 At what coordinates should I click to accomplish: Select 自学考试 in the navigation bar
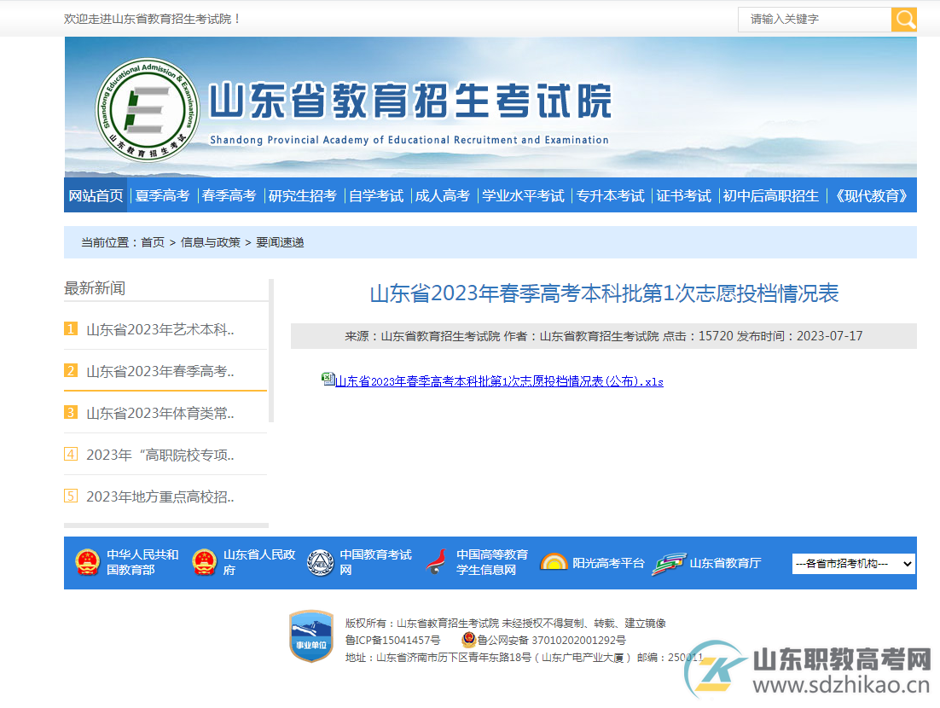(376, 195)
